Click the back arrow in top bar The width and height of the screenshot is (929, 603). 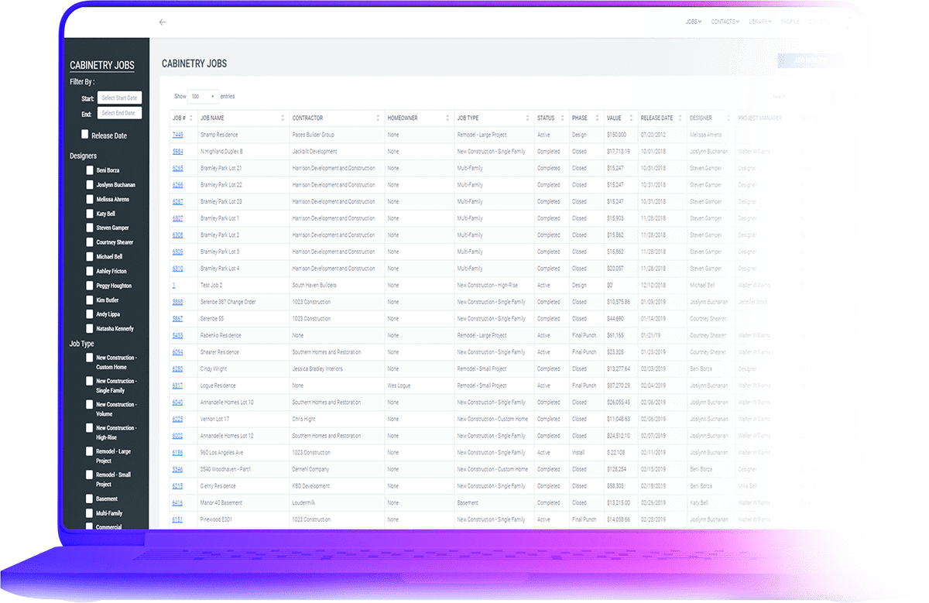tap(162, 22)
